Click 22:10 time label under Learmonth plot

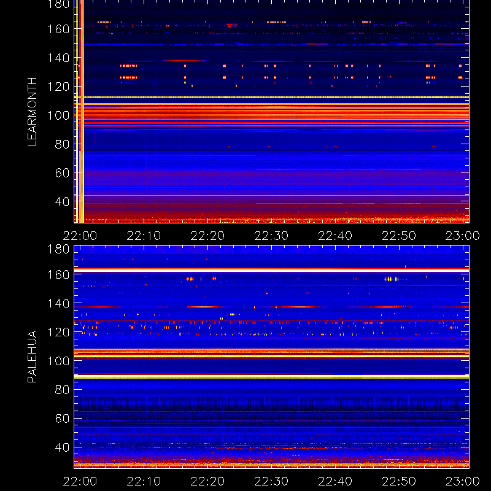(144, 236)
